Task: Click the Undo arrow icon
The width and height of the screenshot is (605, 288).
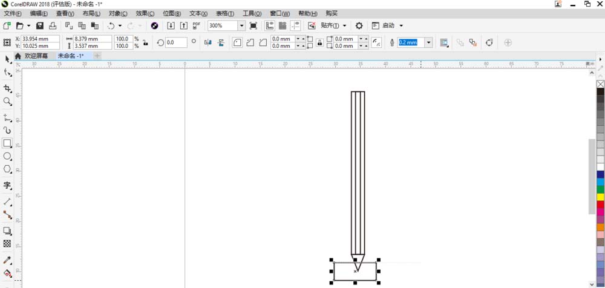Action: pyautogui.click(x=111, y=26)
